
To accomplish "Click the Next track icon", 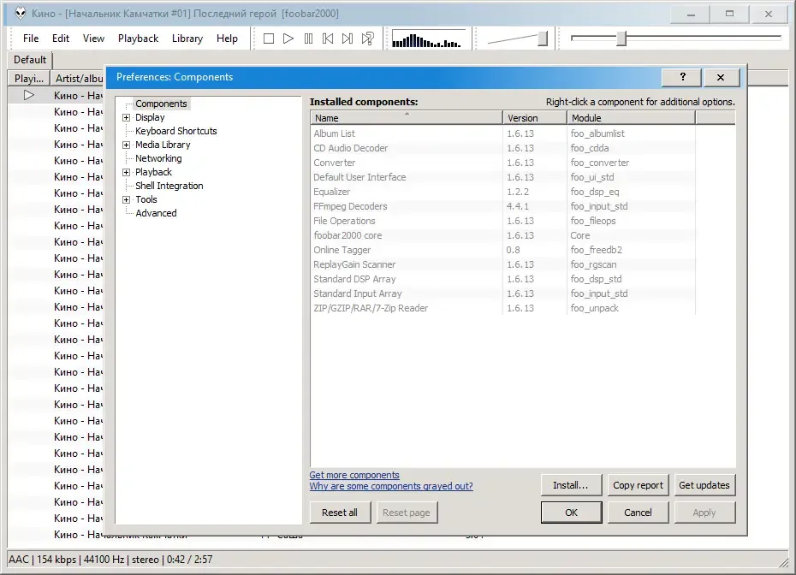I will pos(348,39).
